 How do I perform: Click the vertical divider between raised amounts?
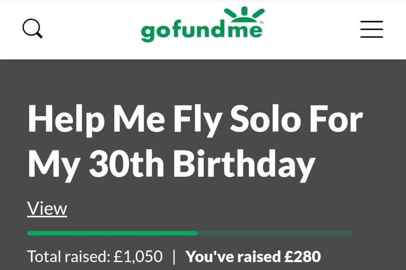[x=174, y=256]
